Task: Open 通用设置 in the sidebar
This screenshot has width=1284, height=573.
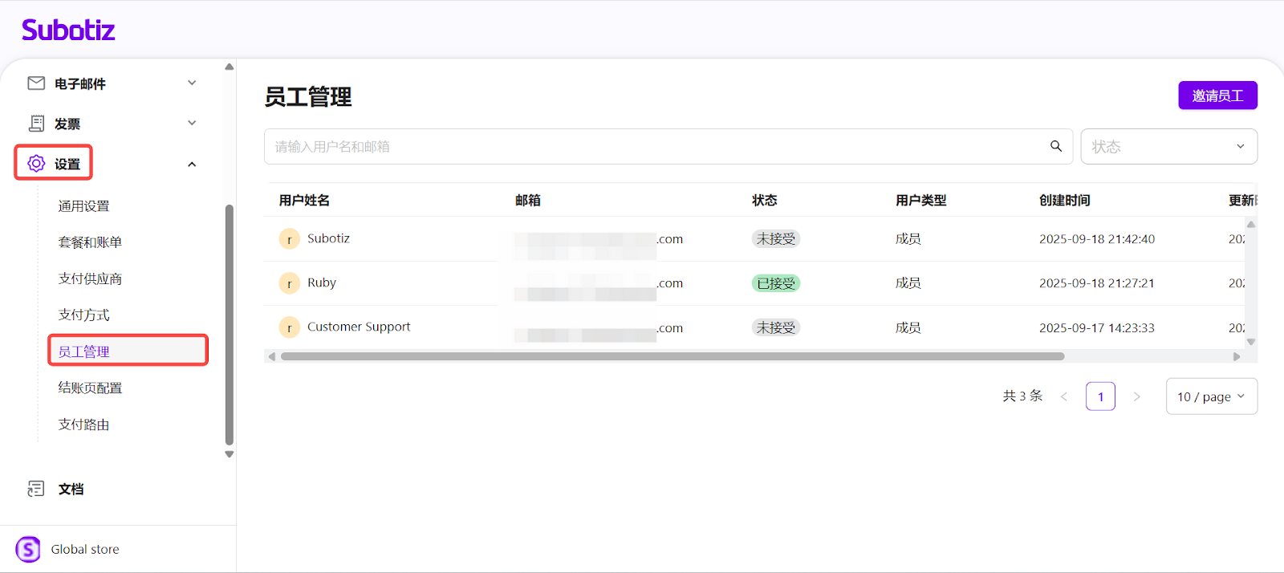Action: tap(83, 206)
